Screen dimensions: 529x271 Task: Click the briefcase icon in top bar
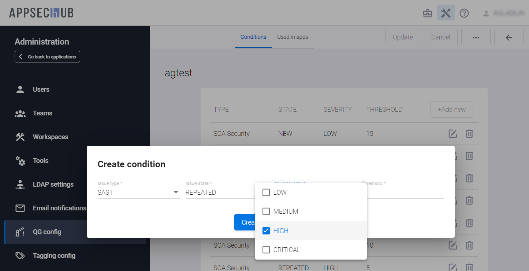coord(427,14)
